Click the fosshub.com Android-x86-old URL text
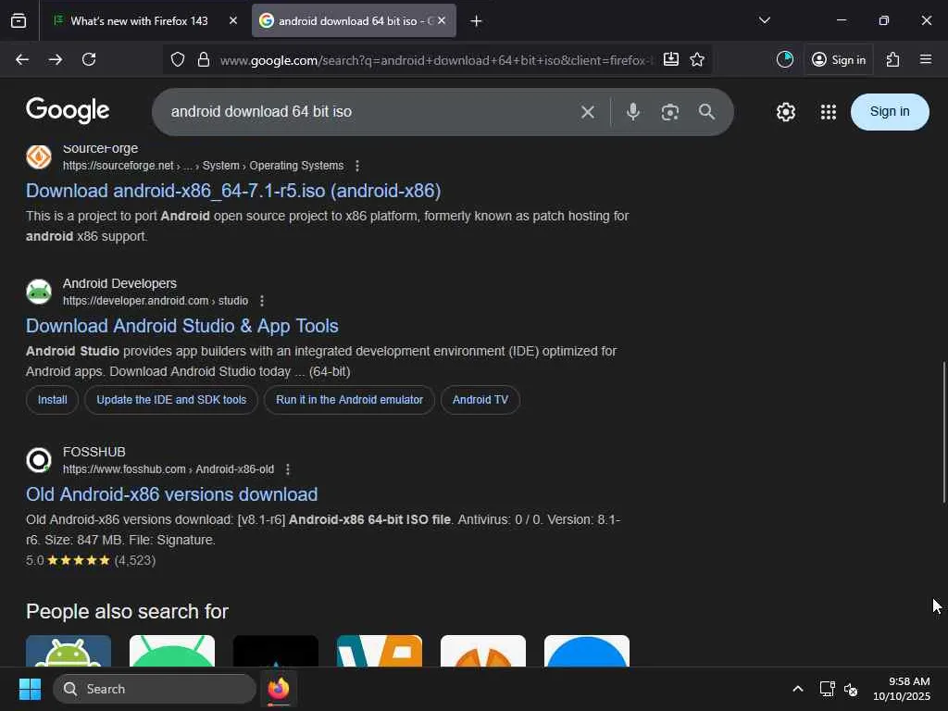Image resolution: width=948 pixels, height=711 pixels. click(x=168, y=469)
